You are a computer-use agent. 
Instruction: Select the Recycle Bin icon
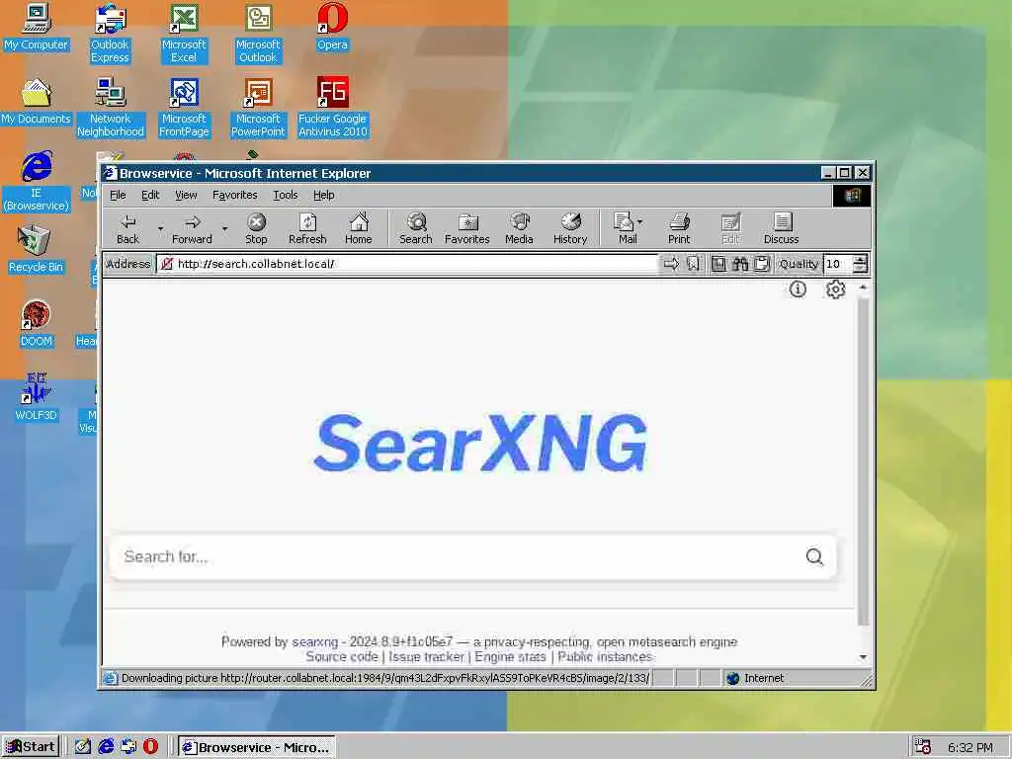(37, 249)
